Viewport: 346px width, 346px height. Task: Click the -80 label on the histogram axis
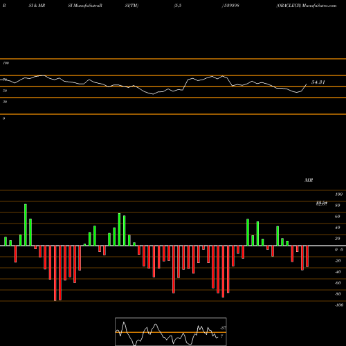pos(338,294)
